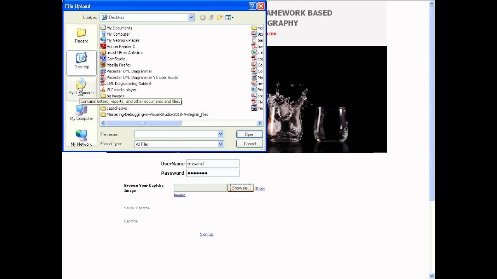Screen dimensions: 497x279
Task: Open the Recent places shortcut
Action: [81, 35]
